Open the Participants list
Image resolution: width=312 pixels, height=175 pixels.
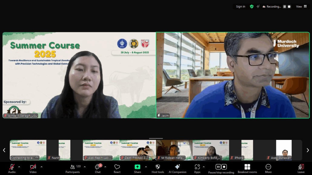[x=73, y=168]
